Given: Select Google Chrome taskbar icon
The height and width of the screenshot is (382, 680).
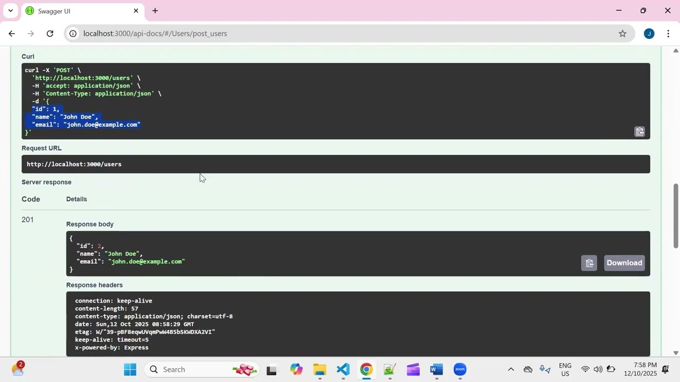Looking at the screenshot, I should (367, 369).
